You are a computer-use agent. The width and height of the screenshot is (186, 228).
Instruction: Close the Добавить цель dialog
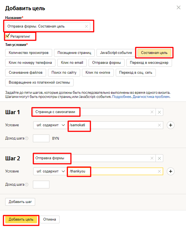pyautogui.click(x=179, y=8)
